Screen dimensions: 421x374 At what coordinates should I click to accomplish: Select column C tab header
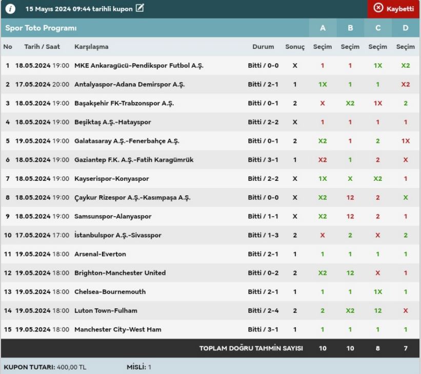(378, 28)
